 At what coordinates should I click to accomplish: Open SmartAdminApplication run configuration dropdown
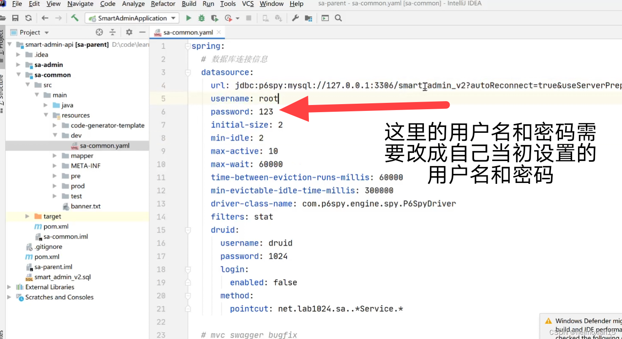pyautogui.click(x=132, y=18)
